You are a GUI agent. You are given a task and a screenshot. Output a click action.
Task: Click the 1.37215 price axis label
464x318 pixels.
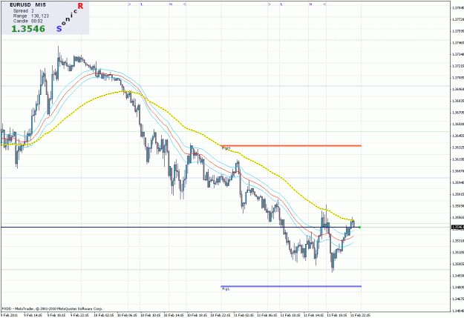click(457, 66)
